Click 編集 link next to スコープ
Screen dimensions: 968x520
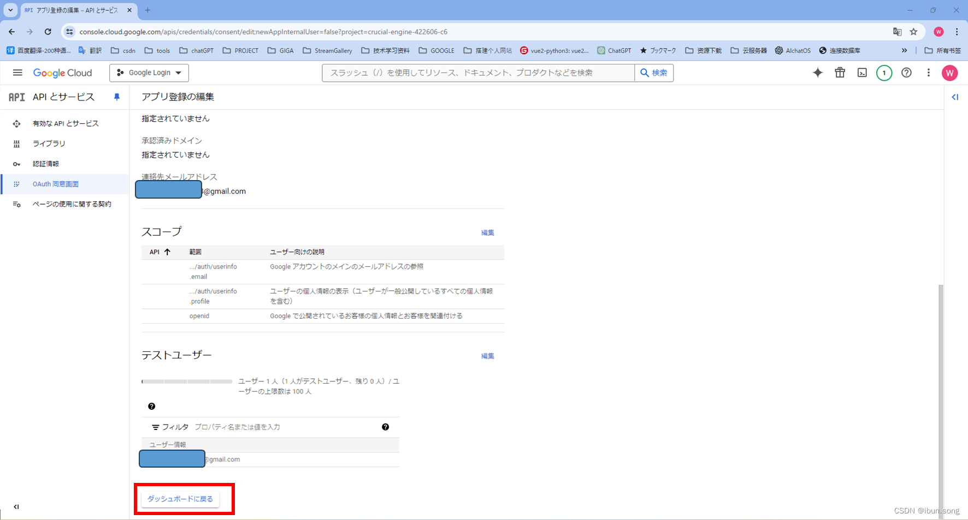[487, 232]
